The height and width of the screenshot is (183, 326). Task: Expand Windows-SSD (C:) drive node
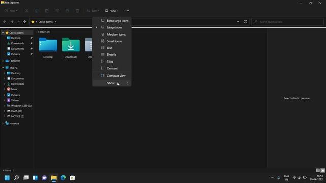tap(5, 106)
